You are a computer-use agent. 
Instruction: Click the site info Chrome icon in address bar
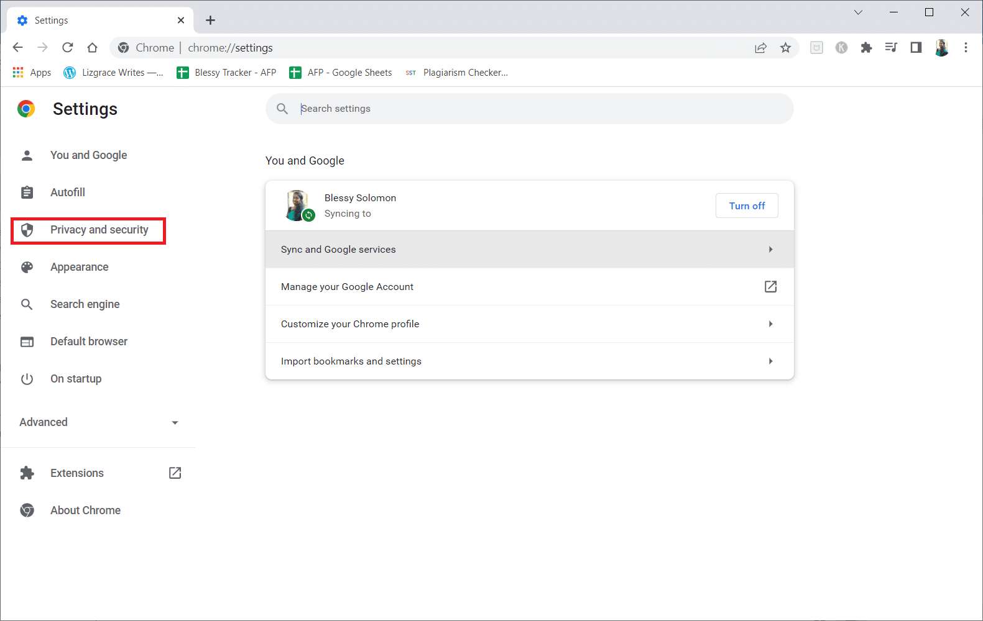123,48
